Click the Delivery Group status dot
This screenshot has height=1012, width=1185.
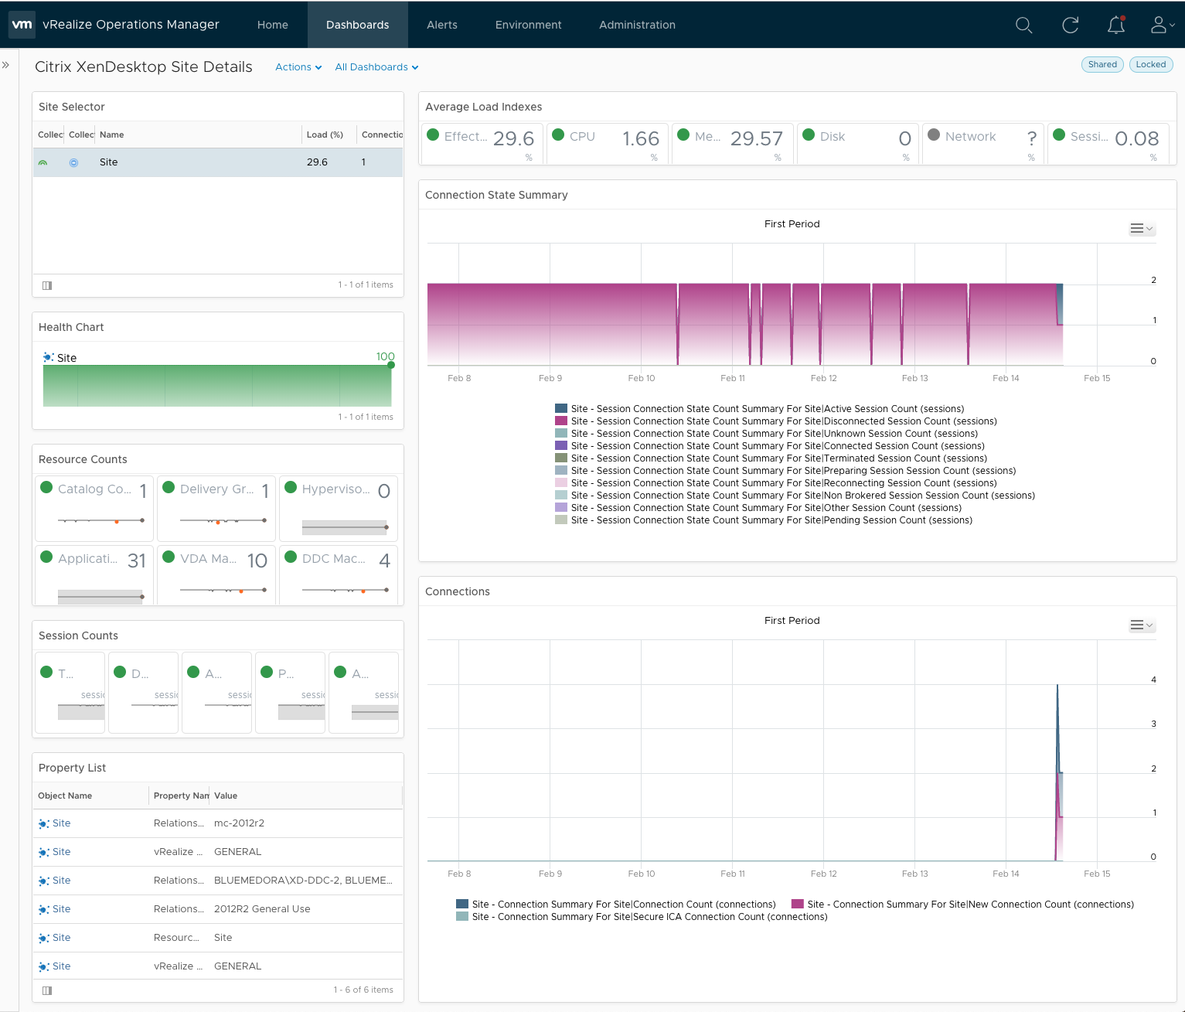169,487
